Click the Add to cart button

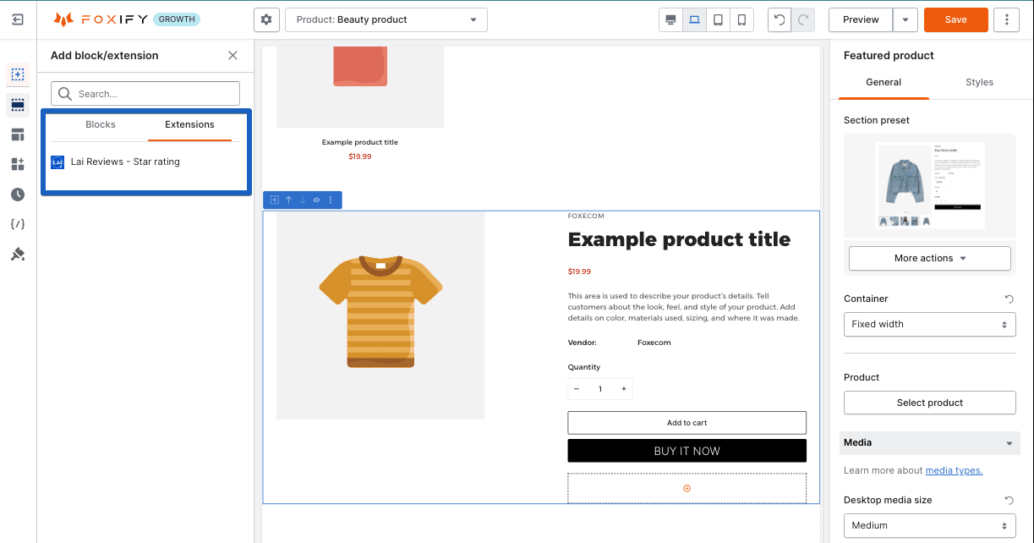tap(687, 422)
